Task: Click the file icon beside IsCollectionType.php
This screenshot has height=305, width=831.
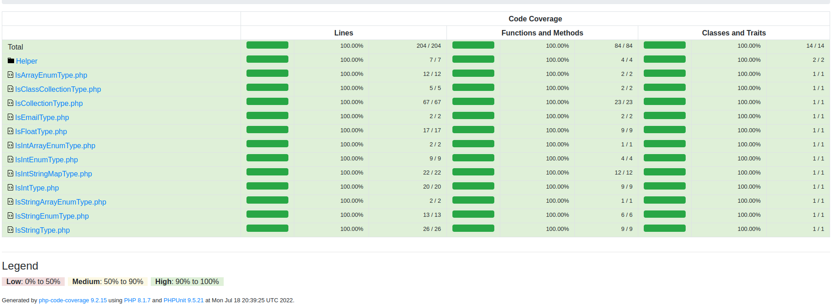Action: click(x=10, y=103)
